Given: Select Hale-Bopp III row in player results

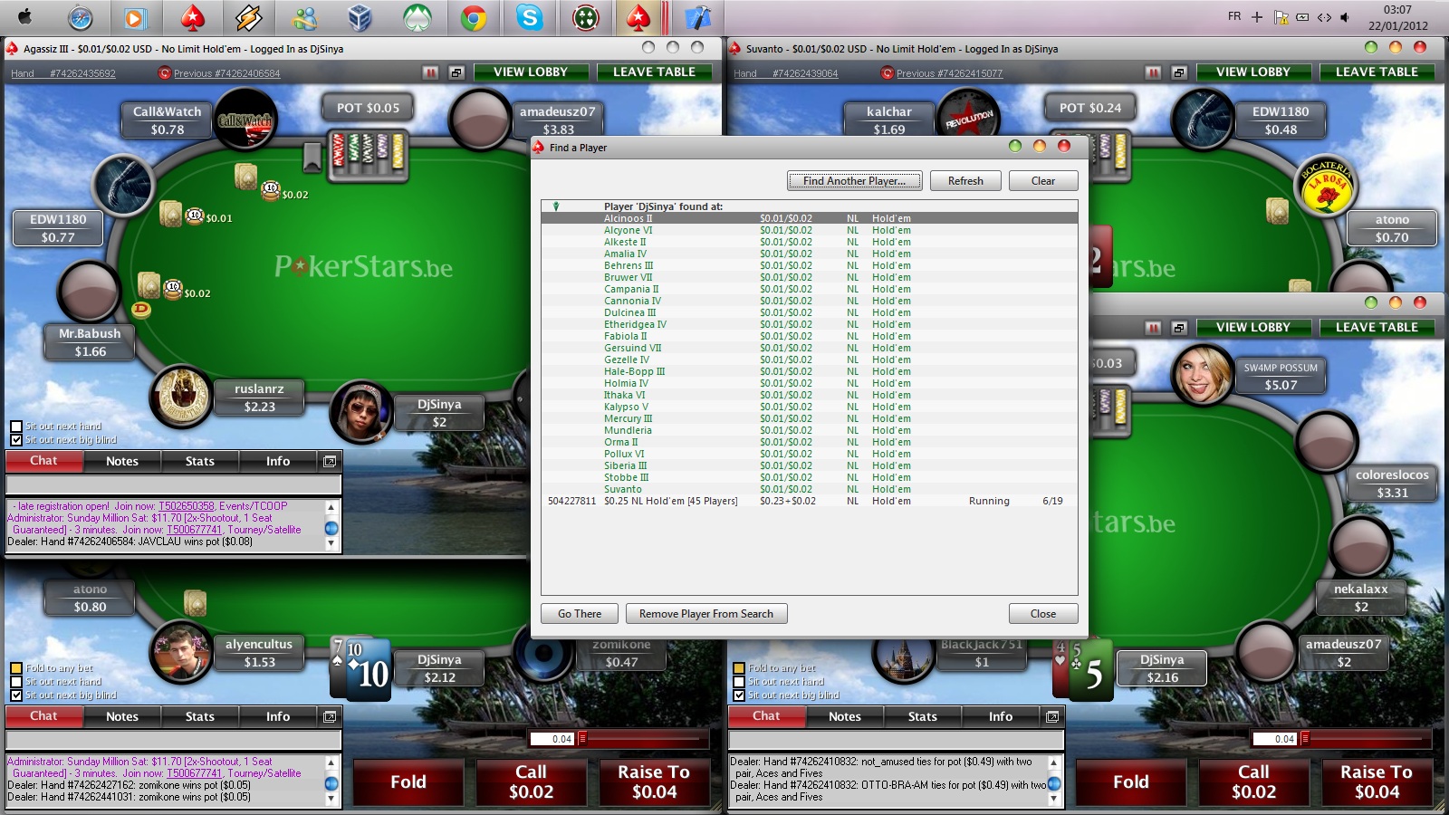Looking at the screenshot, I should point(810,371).
